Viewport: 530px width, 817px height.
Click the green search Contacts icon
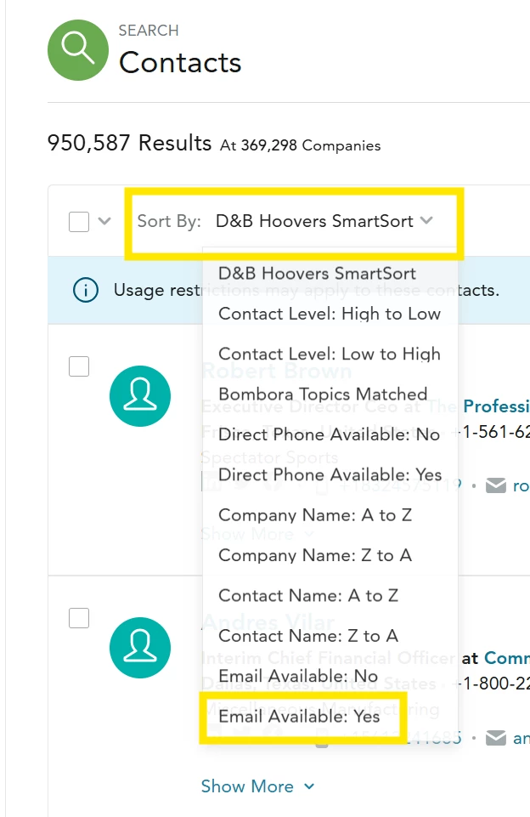(x=78, y=50)
